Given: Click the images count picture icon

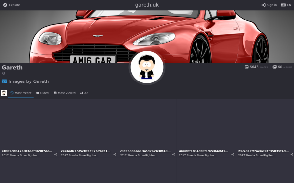Looking at the screenshot, I should (247, 67).
